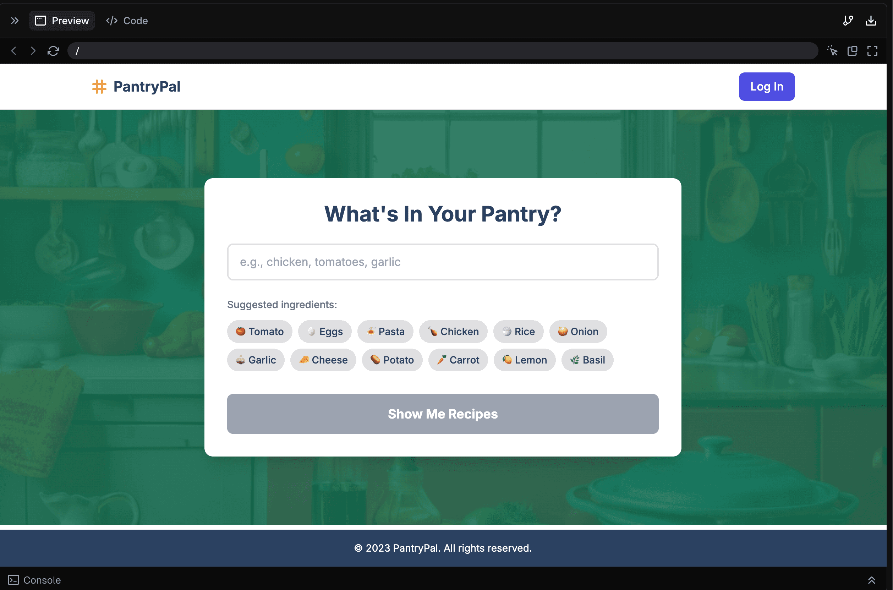Expand the Console panel chevrons
The width and height of the screenshot is (893, 590).
click(872, 580)
